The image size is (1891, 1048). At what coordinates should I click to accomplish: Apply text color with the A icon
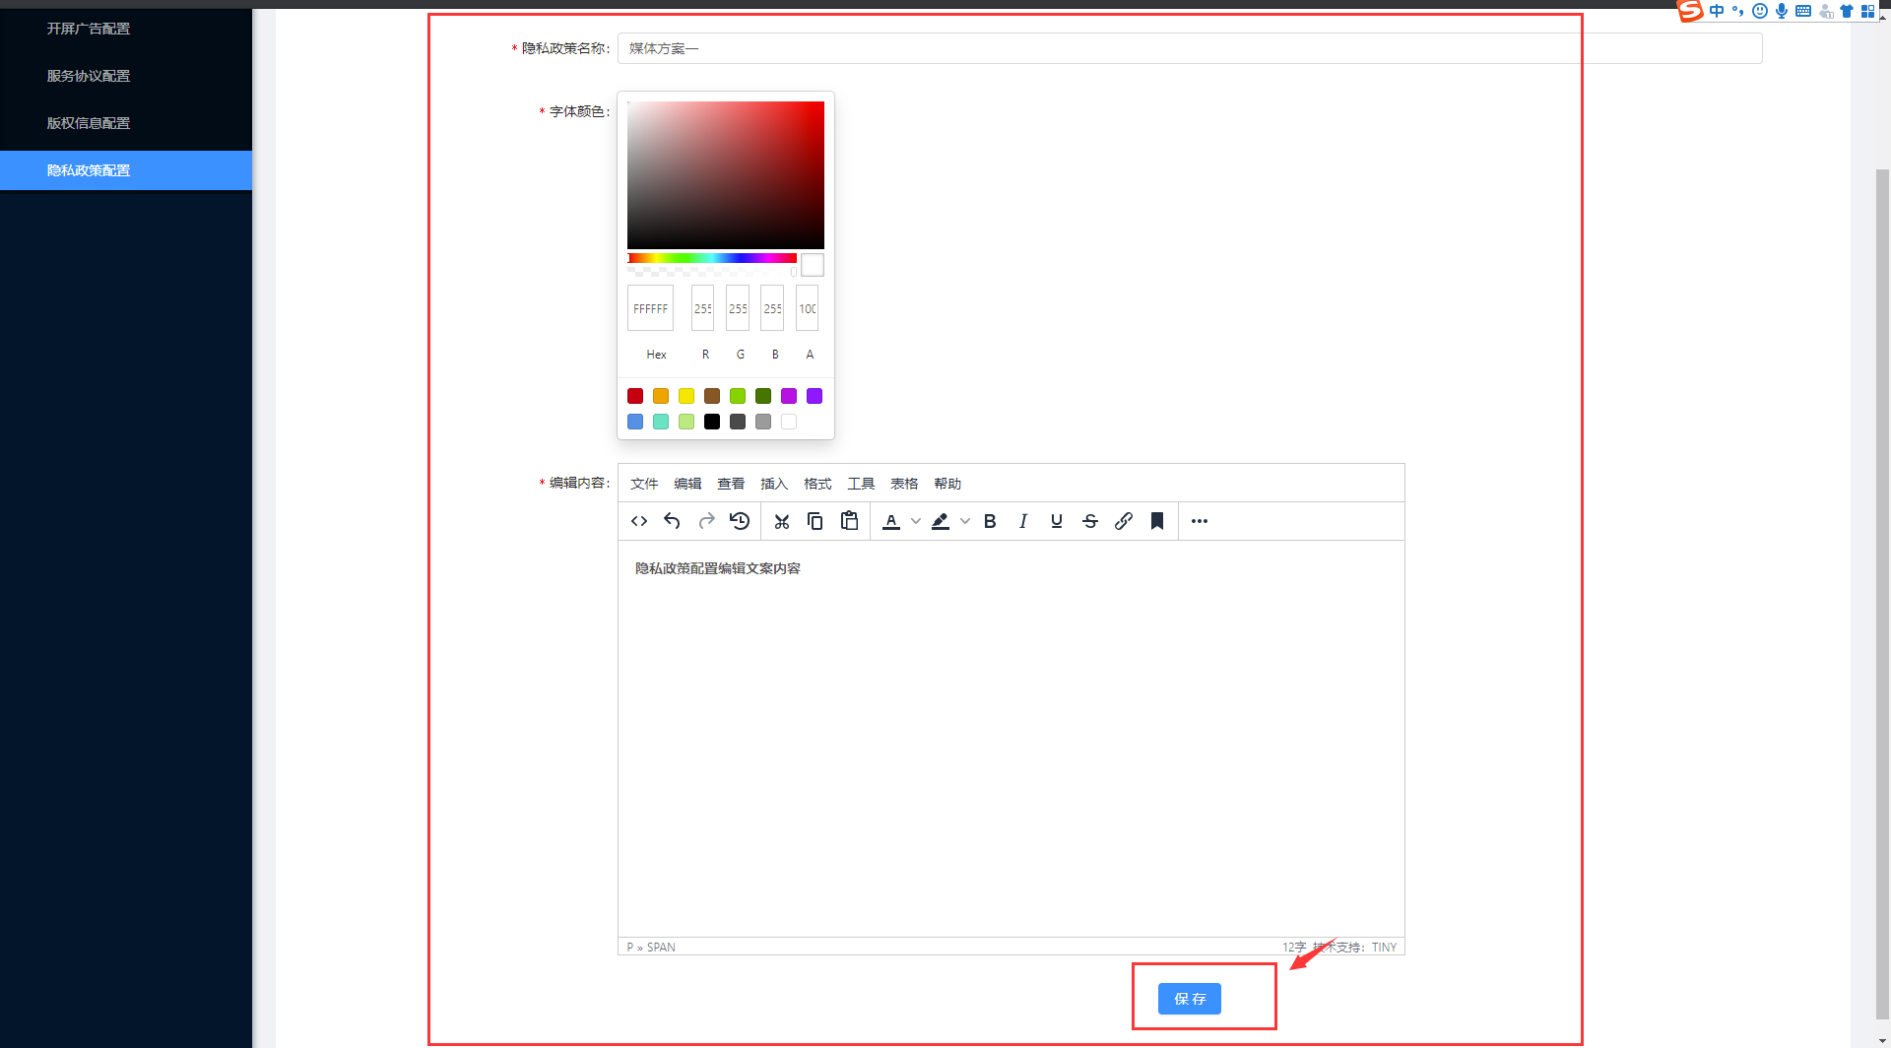coord(891,521)
